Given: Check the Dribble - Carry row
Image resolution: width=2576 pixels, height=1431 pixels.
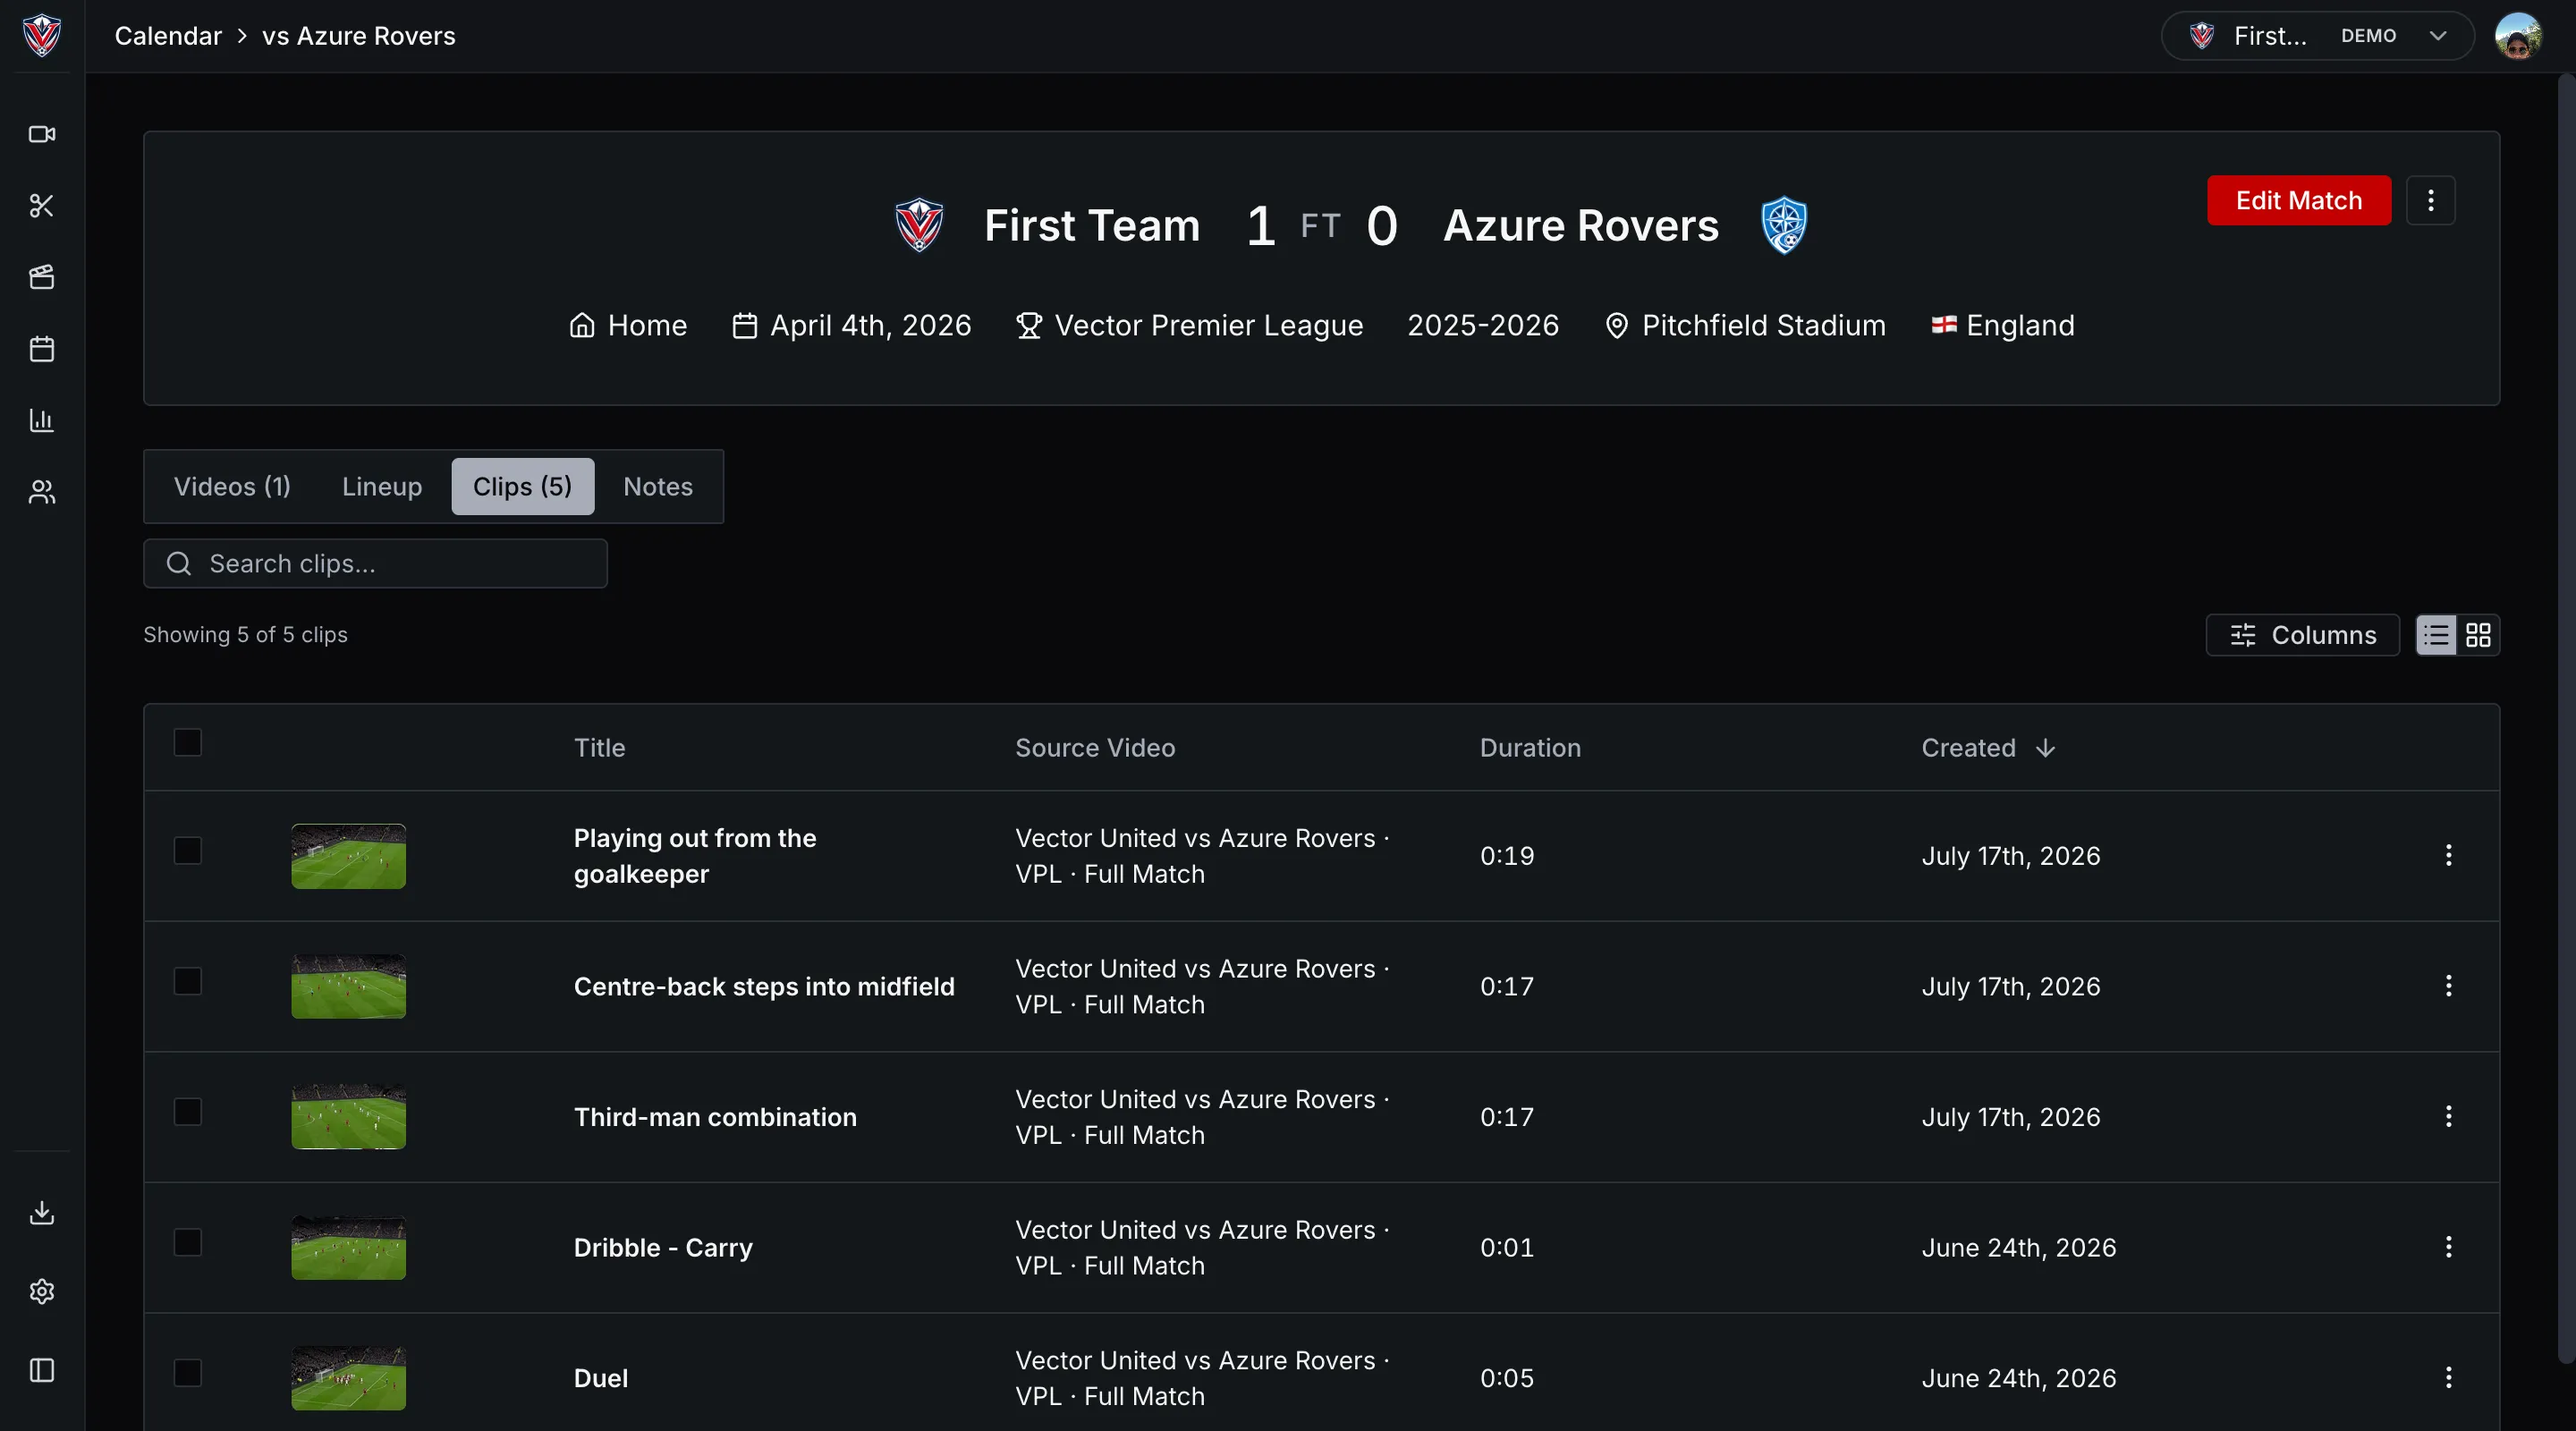Looking at the screenshot, I should (188, 1242).
